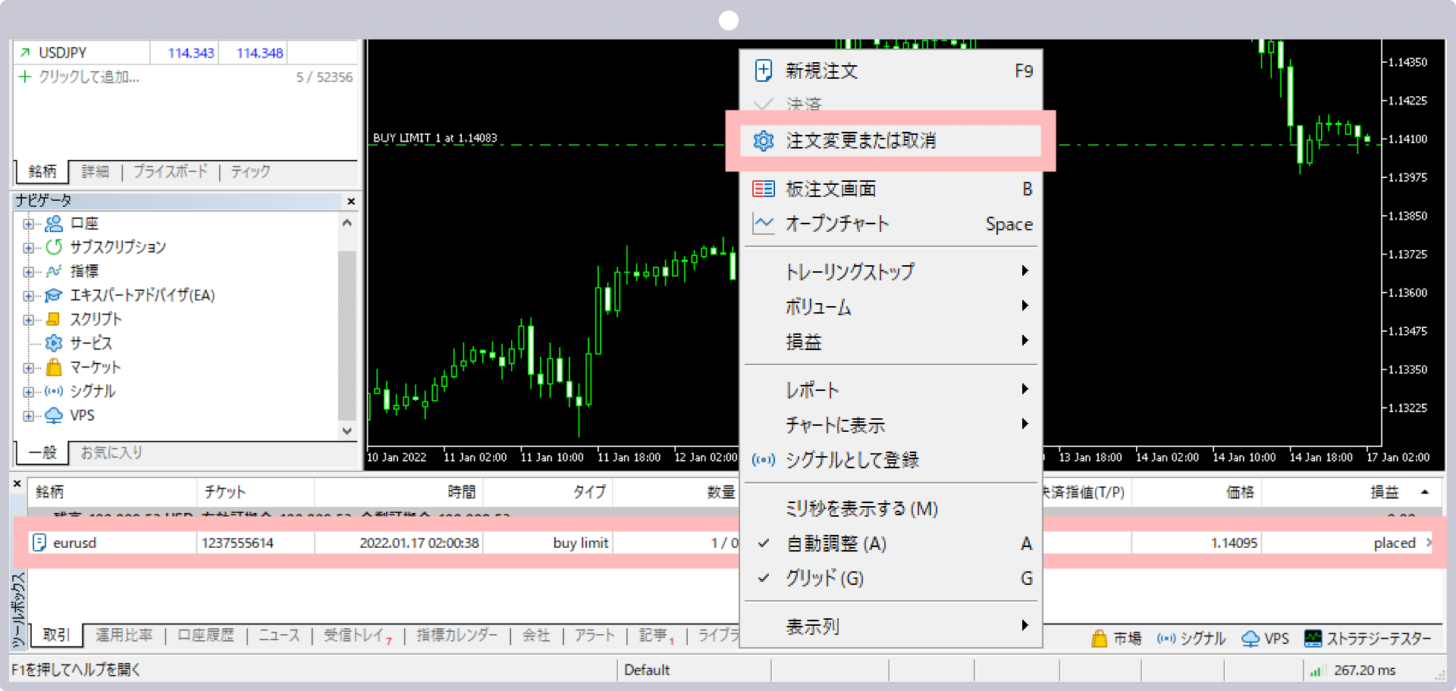
Task: Click the BUY LIMIT 1 at 1.14083 order line label
Action: tap(435, 138)
